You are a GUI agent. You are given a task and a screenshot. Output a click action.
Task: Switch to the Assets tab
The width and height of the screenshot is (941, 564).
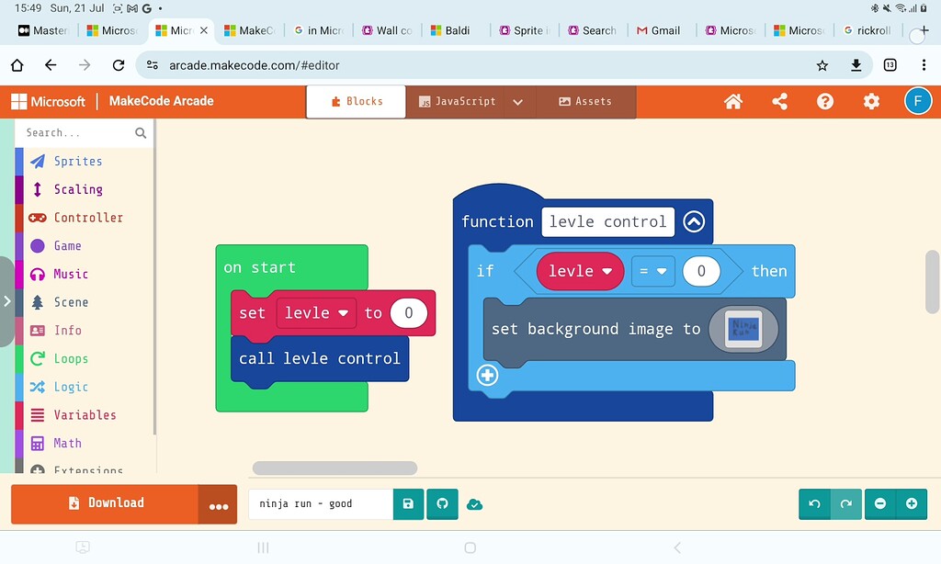(x=585, y=101)
